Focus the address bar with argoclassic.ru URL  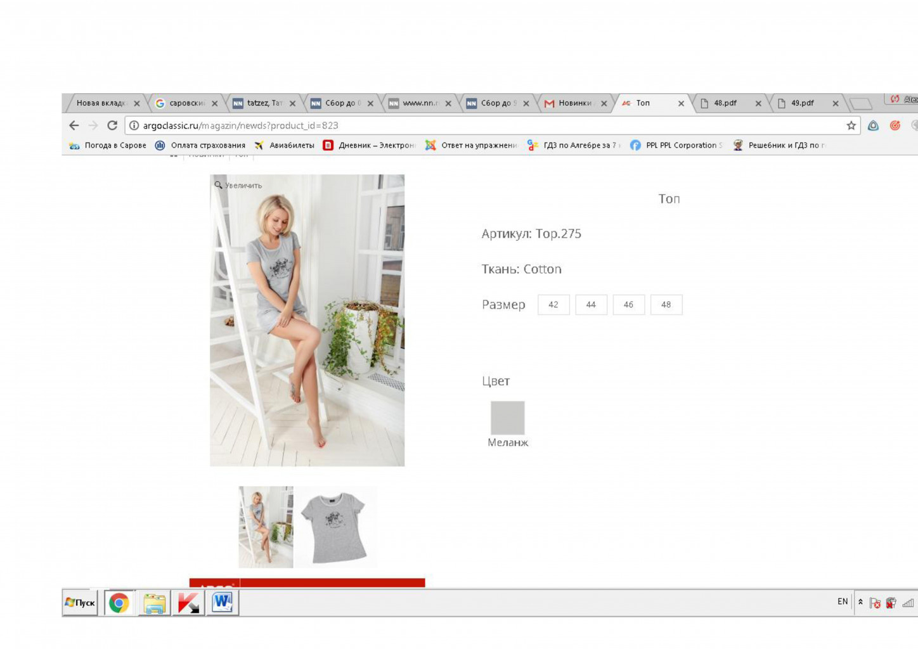pyautogui.click(x=492, y=125)
